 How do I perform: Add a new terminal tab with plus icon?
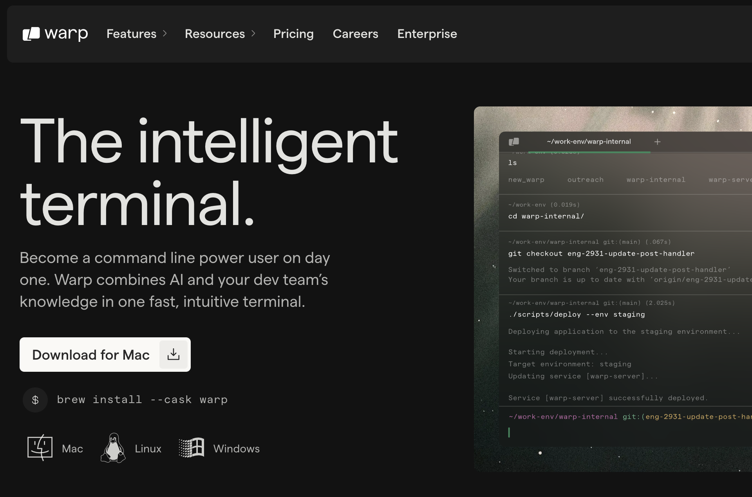click(658, 142)
